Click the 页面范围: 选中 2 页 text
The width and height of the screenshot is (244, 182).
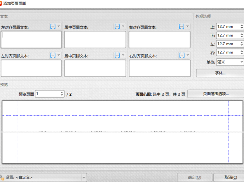pos(160,94)
